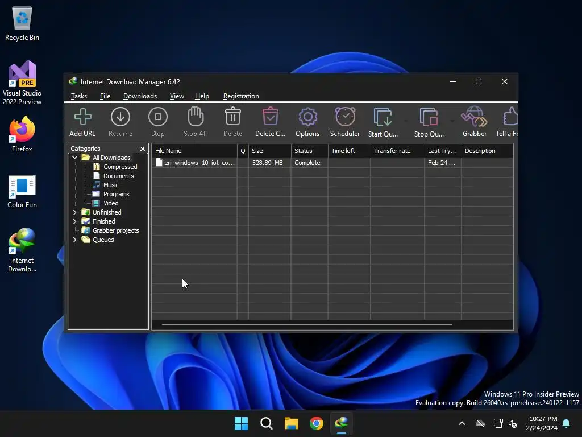Image resolution: width=582 pixels, height=437 pixels.
Task: Select the All Downloads folder
Action: pyautogui.click(x=111, y=158)
